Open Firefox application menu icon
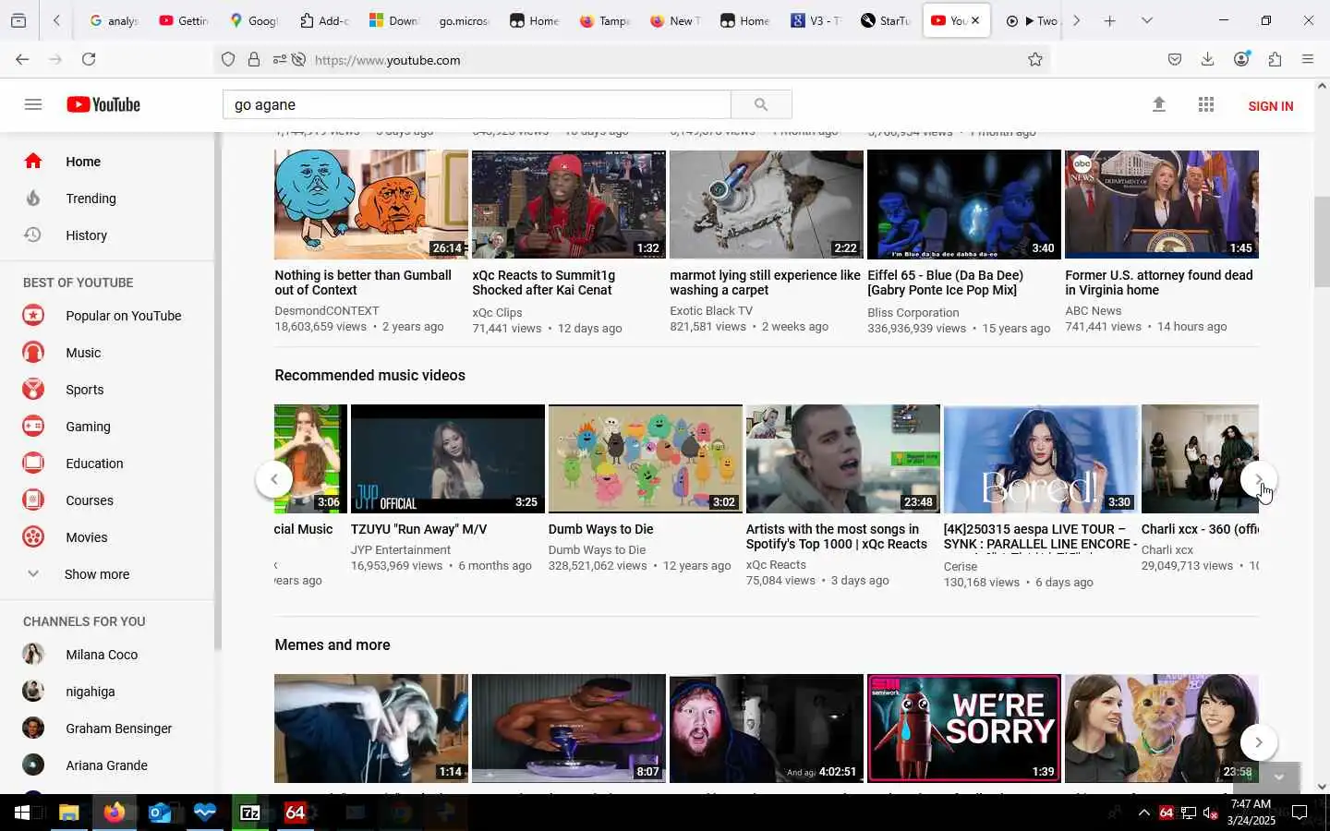This screenshot has width=1330, height=831. tap(1308, 59)
